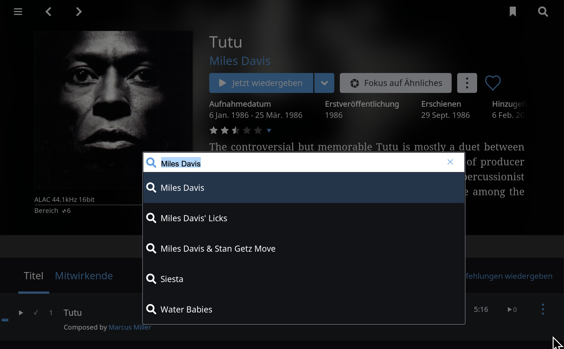Viewport: 564px width, 349px height.
Task: Go forward with the right arrow
Action: coord(79,12)
